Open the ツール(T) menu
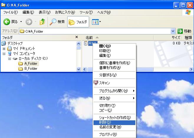The width and height of the screenshot is (194, 138). point(86,12)
